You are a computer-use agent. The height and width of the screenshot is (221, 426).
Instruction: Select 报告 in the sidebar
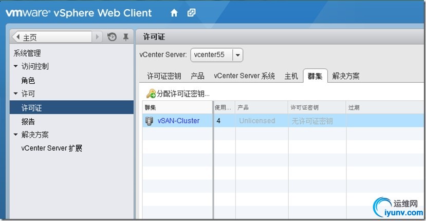click(x=28, y=122)
